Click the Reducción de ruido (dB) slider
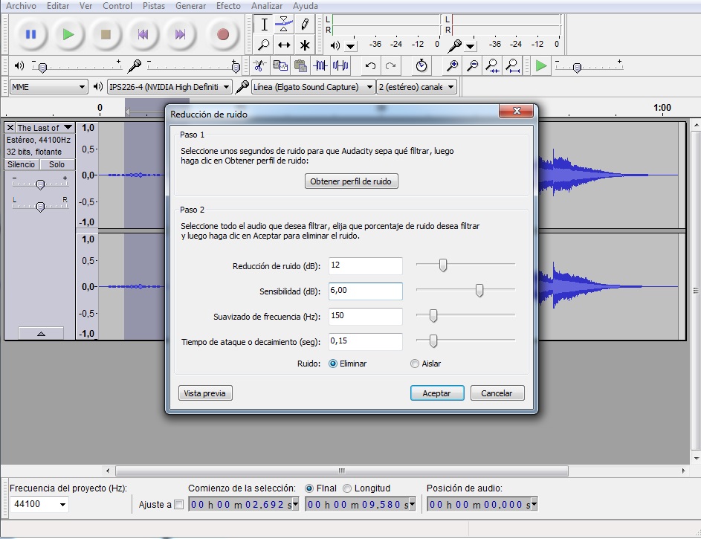 (x=465, y=265)
